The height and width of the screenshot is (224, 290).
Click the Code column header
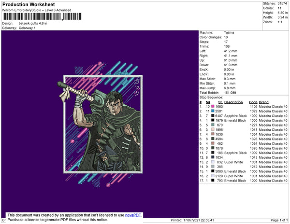253,102
